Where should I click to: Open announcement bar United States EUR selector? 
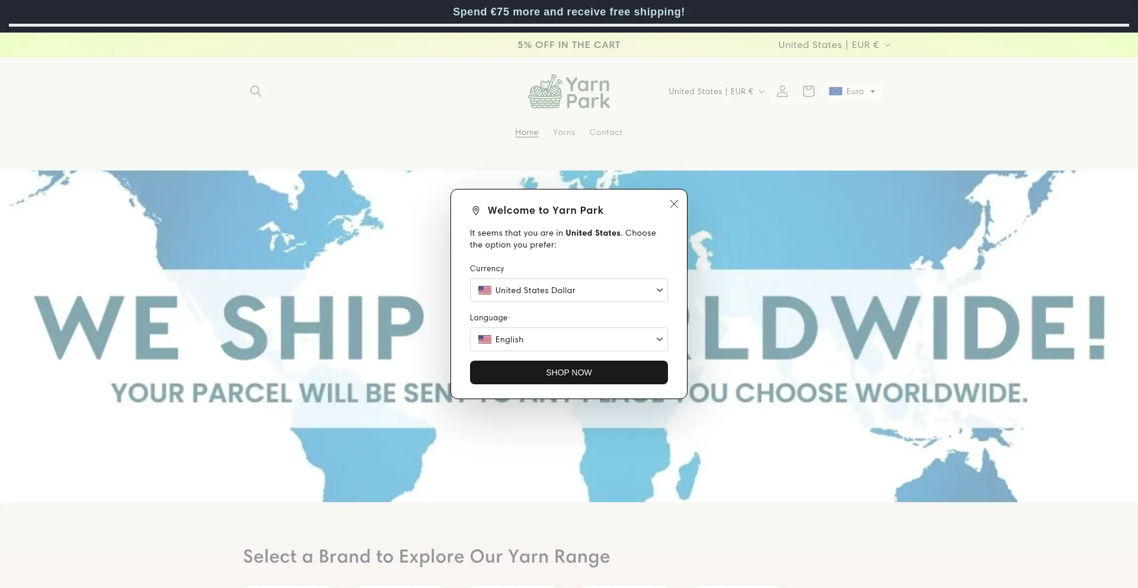(x=834, y=45)
